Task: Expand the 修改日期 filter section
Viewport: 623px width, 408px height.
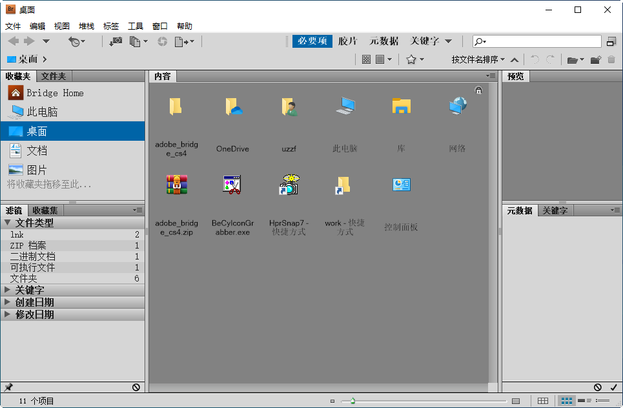Action: point(7,314)
